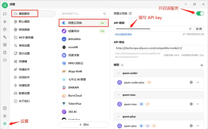Viewport: 208px width, 129px height.
Task: Select 深度求索 provider
Action: [84, 55]
